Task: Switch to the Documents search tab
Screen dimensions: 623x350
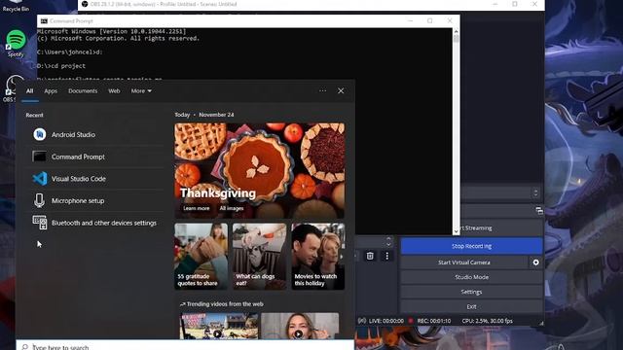Action: click(83, 91)
